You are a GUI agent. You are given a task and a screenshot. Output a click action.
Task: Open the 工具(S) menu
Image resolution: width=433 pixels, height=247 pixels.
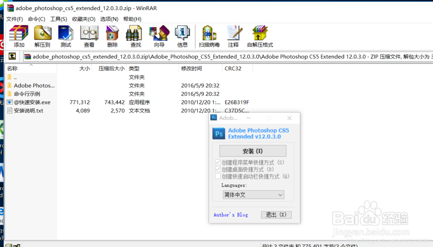[x=58, y=19]
